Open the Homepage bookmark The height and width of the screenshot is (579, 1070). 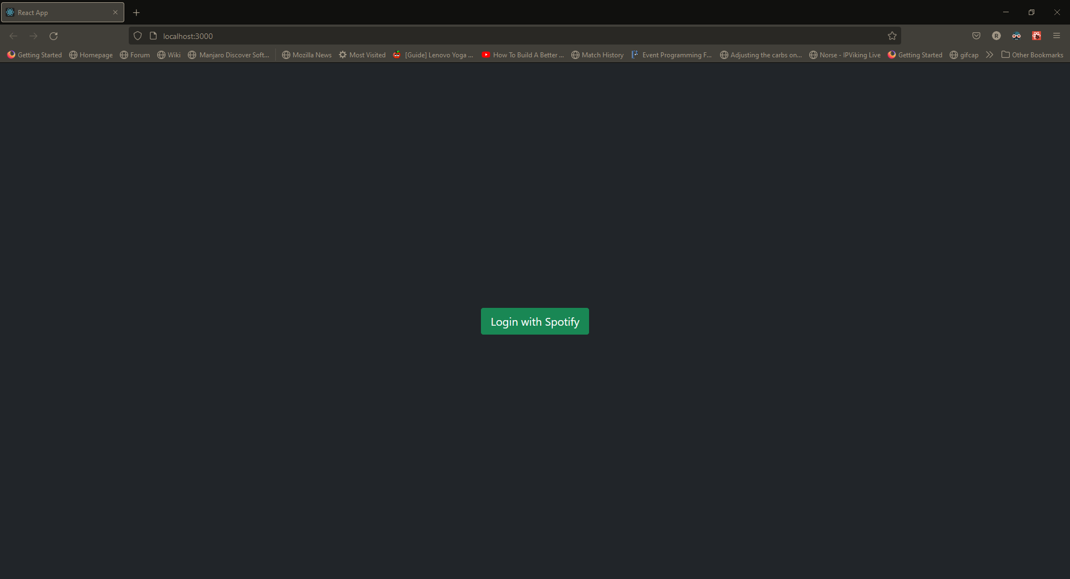point(91,55)
